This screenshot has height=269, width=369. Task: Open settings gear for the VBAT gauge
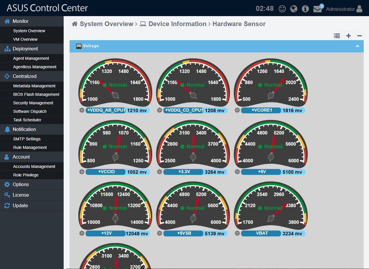point(237,234)
